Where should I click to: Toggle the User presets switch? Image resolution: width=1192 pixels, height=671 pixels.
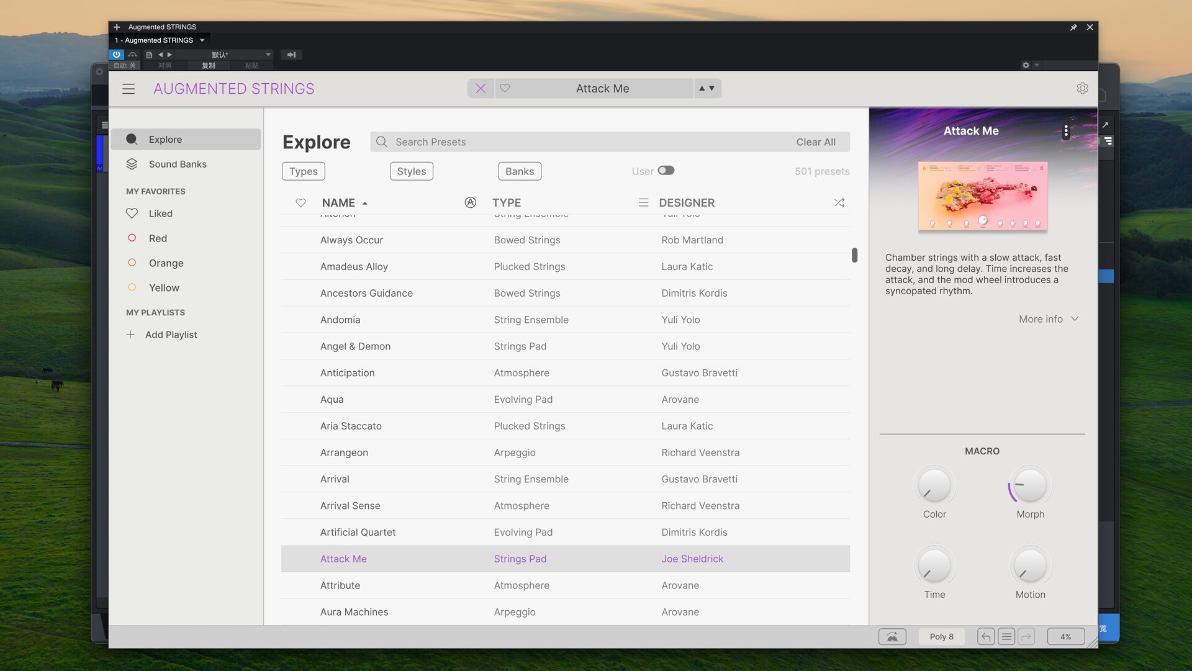(x=666, y=171)
